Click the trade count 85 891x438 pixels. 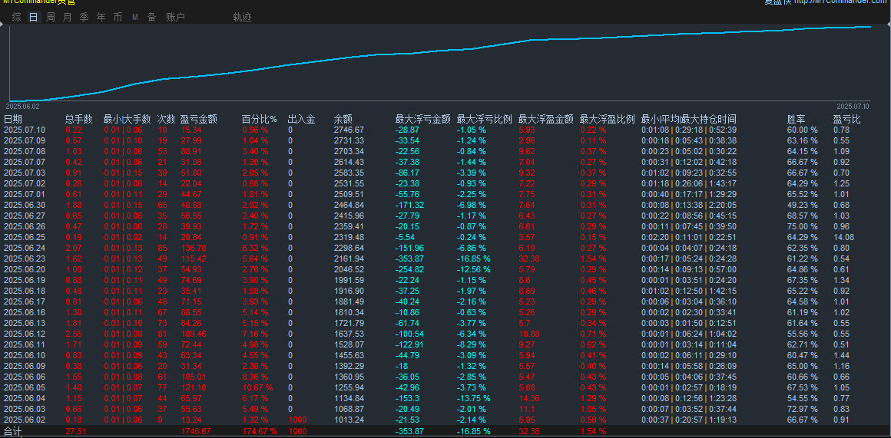(162, 248)
